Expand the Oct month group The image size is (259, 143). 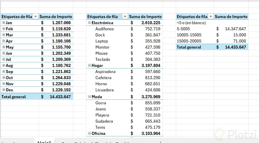point(4,77)
